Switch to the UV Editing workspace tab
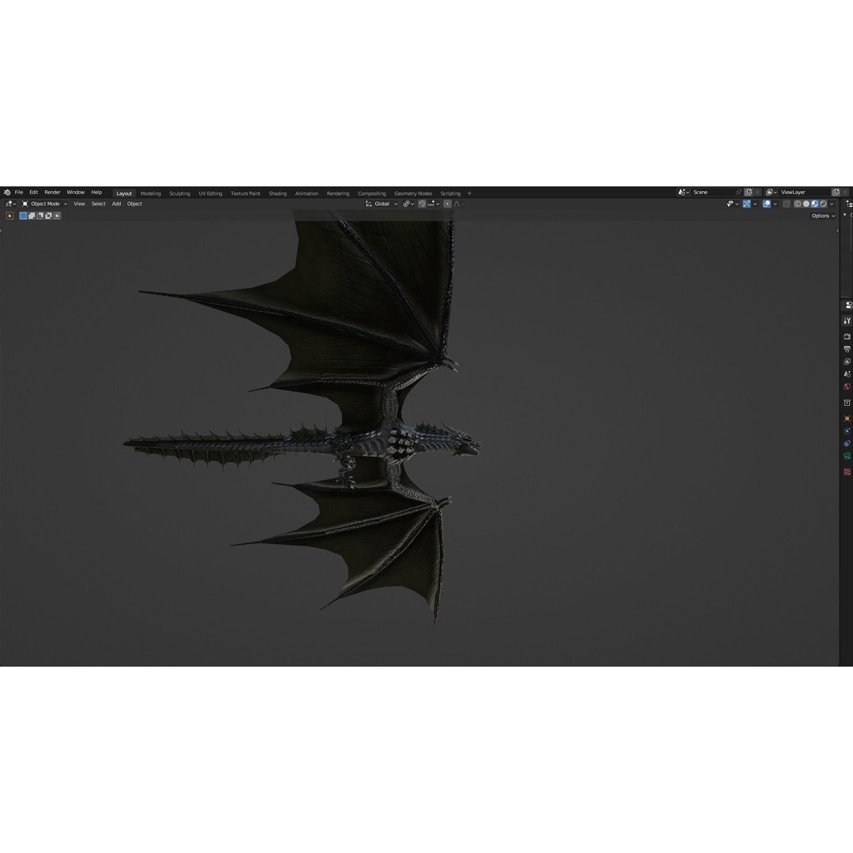Screen dimensions: 853x853 [x=211, y=194]
